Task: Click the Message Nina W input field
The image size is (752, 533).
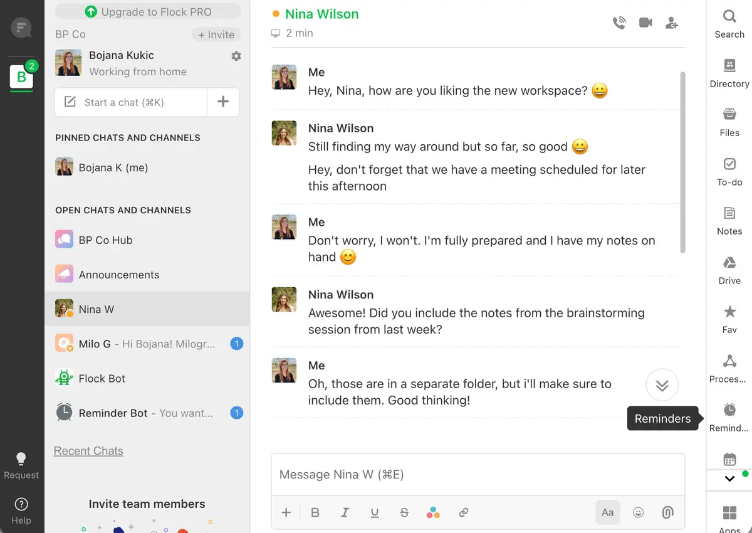Action: tap(478, 475)
